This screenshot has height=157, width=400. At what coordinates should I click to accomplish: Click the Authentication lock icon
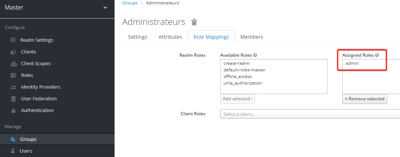pos(13,111)
